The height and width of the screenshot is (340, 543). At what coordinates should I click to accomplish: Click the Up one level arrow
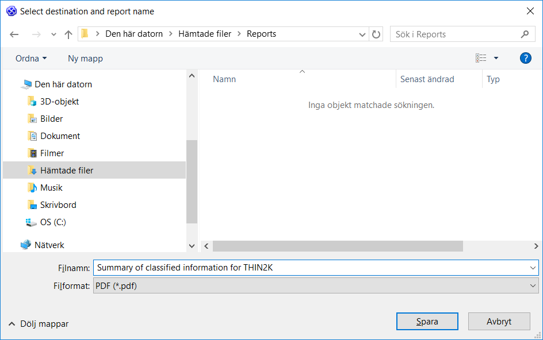[x=68, y=34]
